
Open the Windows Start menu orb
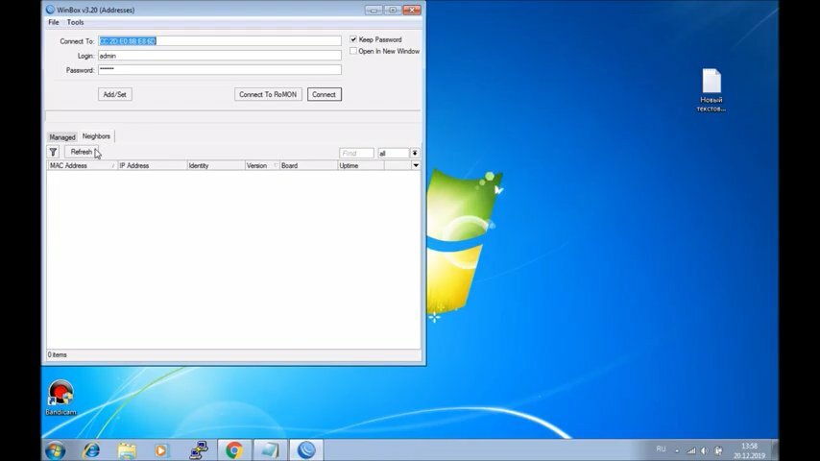[55, 450]
